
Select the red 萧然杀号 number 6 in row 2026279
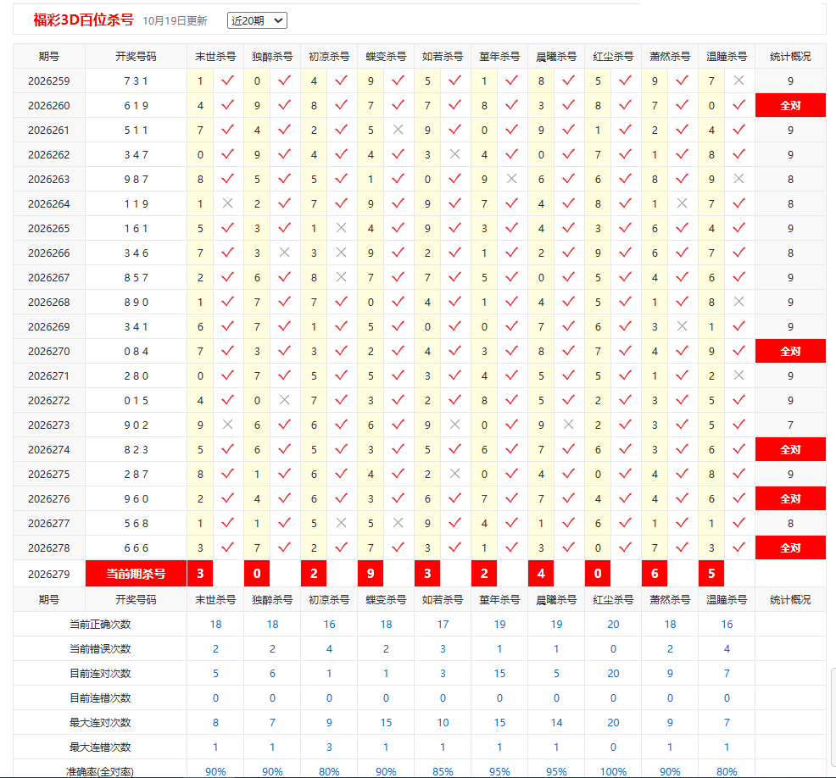pyautogui.click(x=655, y=574)
